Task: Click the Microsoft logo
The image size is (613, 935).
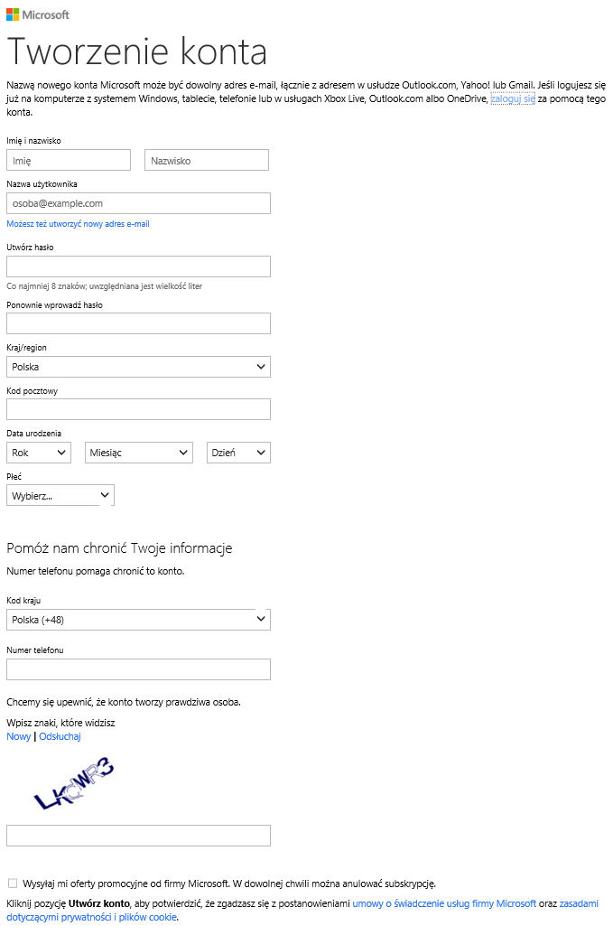Action: pos(38,14)
